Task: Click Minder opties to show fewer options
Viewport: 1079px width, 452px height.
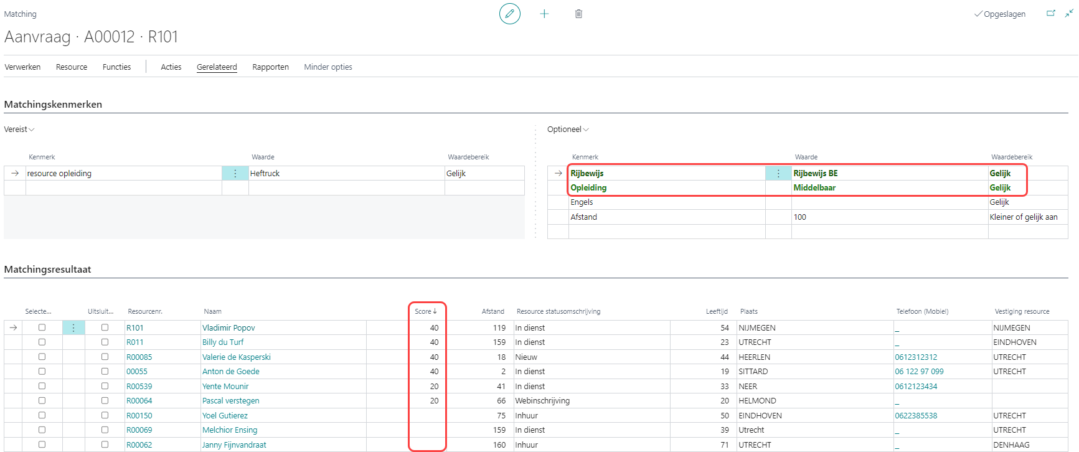Action: pos(327,67)
